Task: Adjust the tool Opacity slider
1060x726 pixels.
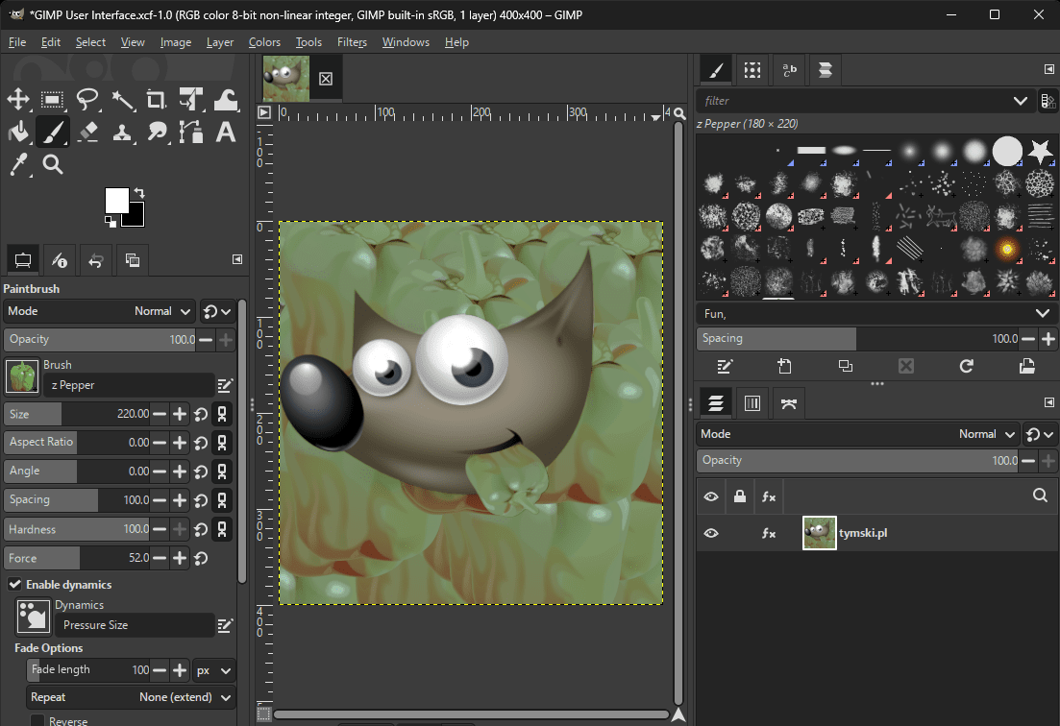Action: pos(101,340)
